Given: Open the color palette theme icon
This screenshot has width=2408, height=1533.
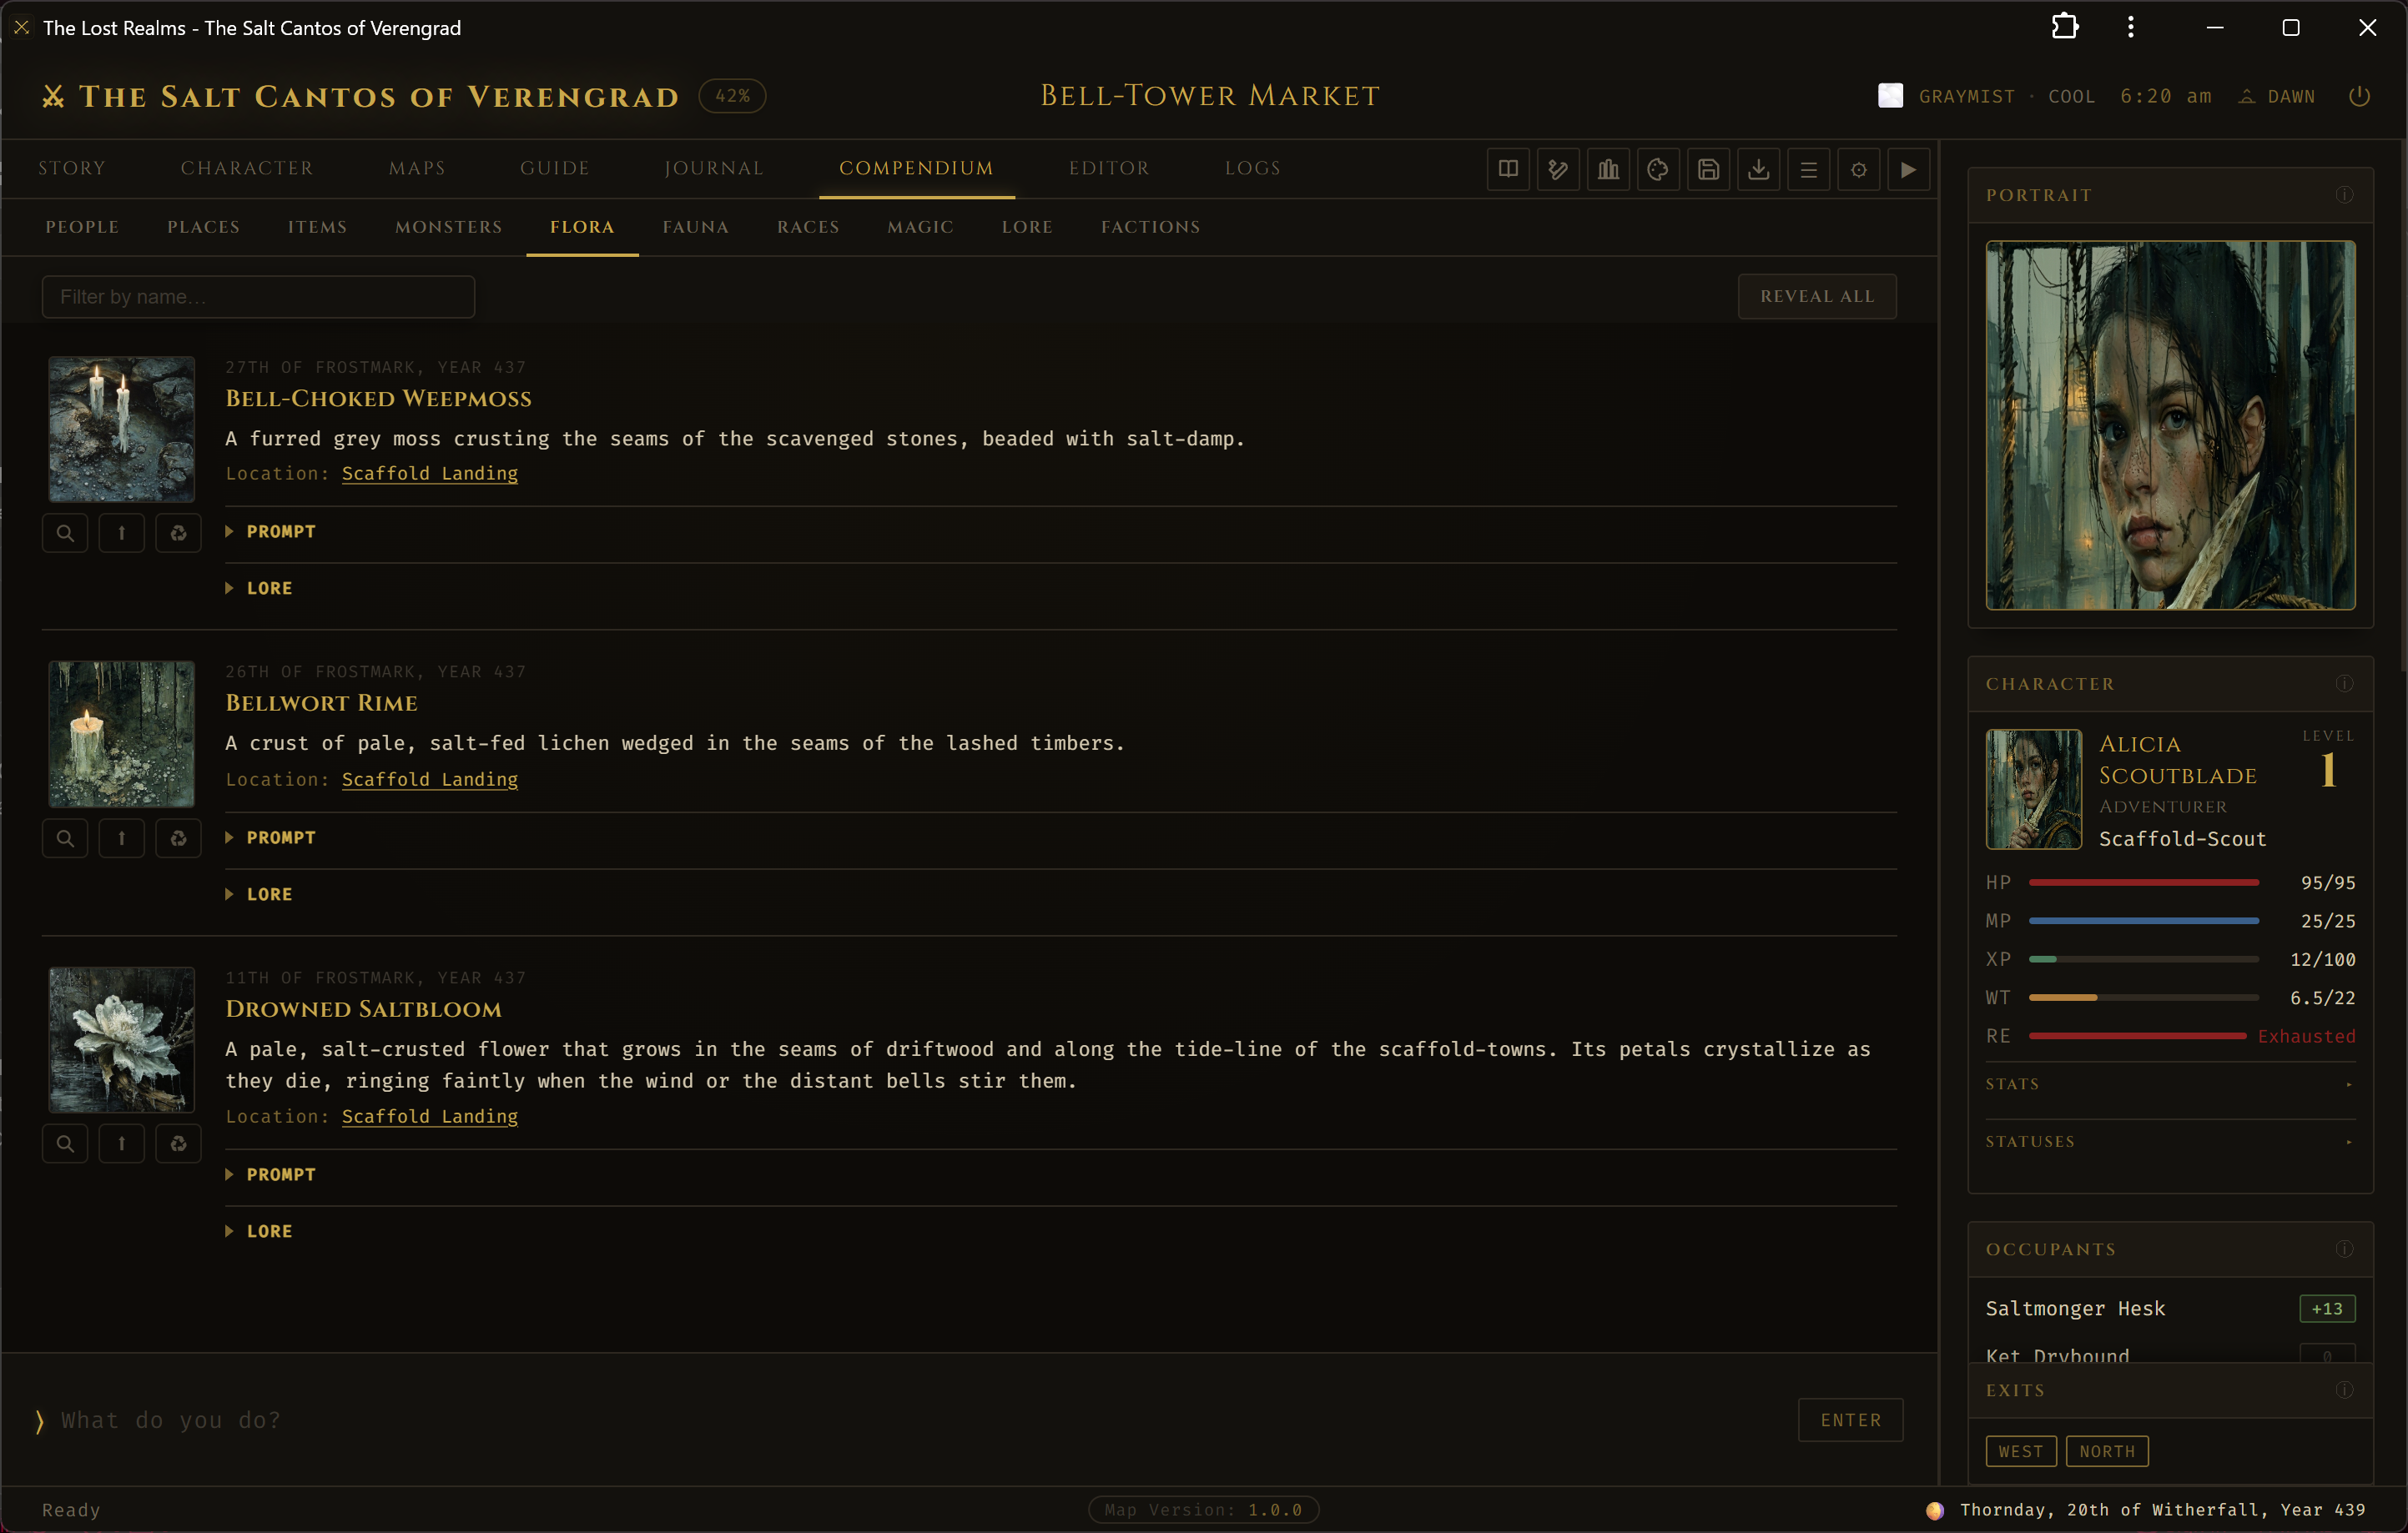Looking at the screenshot, I should tap(1658, 168).
